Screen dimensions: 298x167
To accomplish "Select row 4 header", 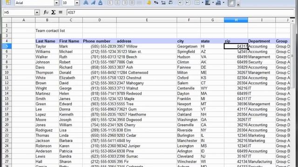I will pos(7,41).
